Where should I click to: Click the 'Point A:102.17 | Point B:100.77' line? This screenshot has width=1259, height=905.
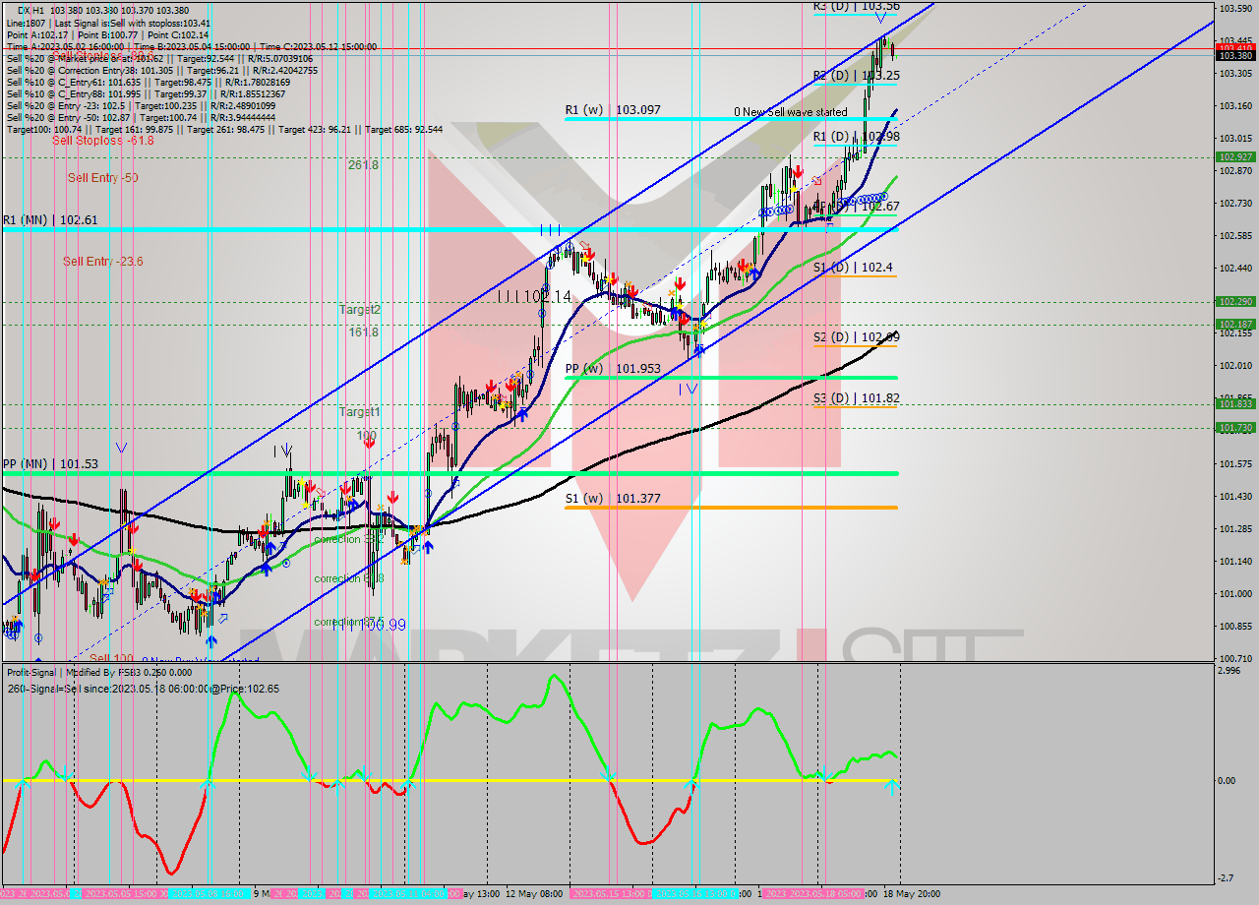[x=107, y=34]
